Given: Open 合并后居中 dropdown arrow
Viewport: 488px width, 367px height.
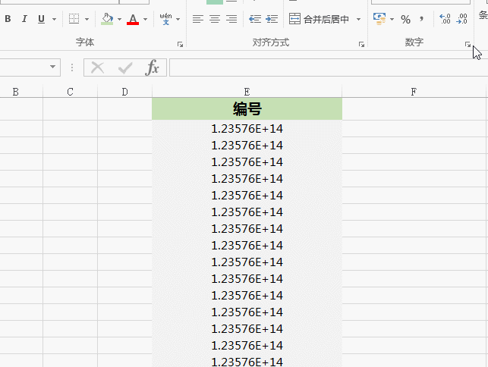Looking at the screenshot, I should pyautogui.click(x=358, y=19).
